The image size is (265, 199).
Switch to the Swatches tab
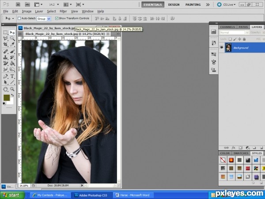(x=241, y=153)
